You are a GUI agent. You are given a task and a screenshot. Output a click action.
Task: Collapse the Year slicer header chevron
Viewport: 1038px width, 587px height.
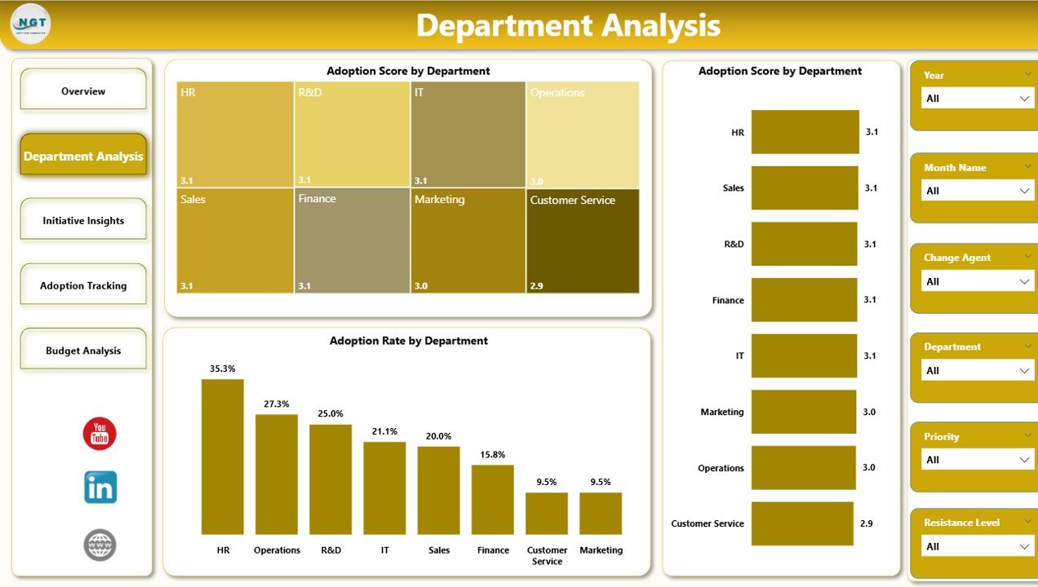(x=1030, y=74)
